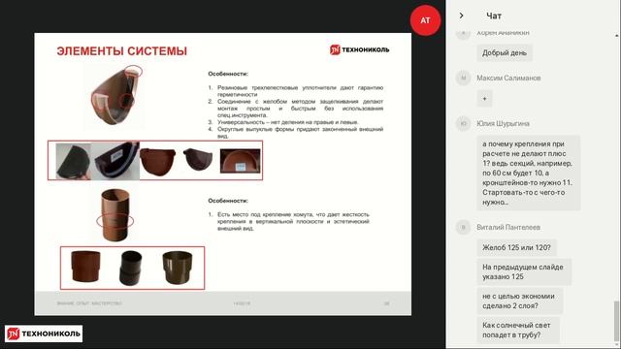Click Виталий Пантелеев's avatar in chat
Image resolution: width=621 pixels, height=349 pixels.
coord(463,227)
